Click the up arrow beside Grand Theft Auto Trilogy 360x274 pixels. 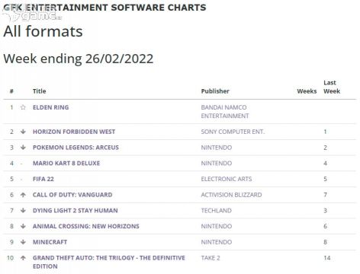tap(23, 258)
